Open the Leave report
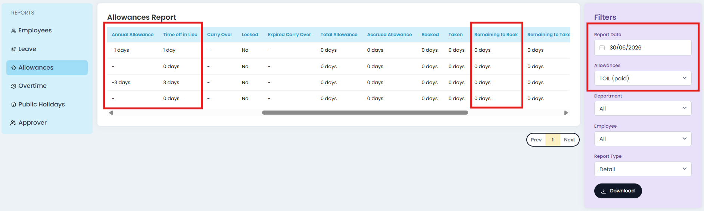Screen dimensions: 704x211 (47, 49)
